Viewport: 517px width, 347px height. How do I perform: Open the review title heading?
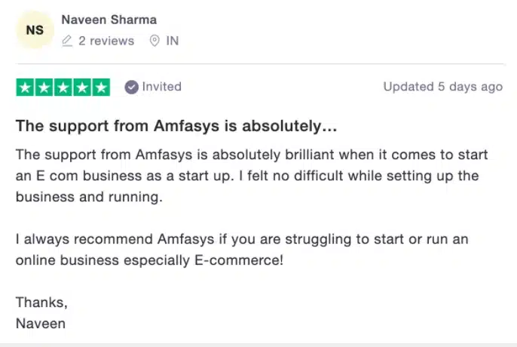pos(176,126)
